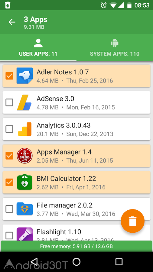The image size is (153, 272).
Task: Tap the BMI Calculator green icon
Action: coord(24,182)
